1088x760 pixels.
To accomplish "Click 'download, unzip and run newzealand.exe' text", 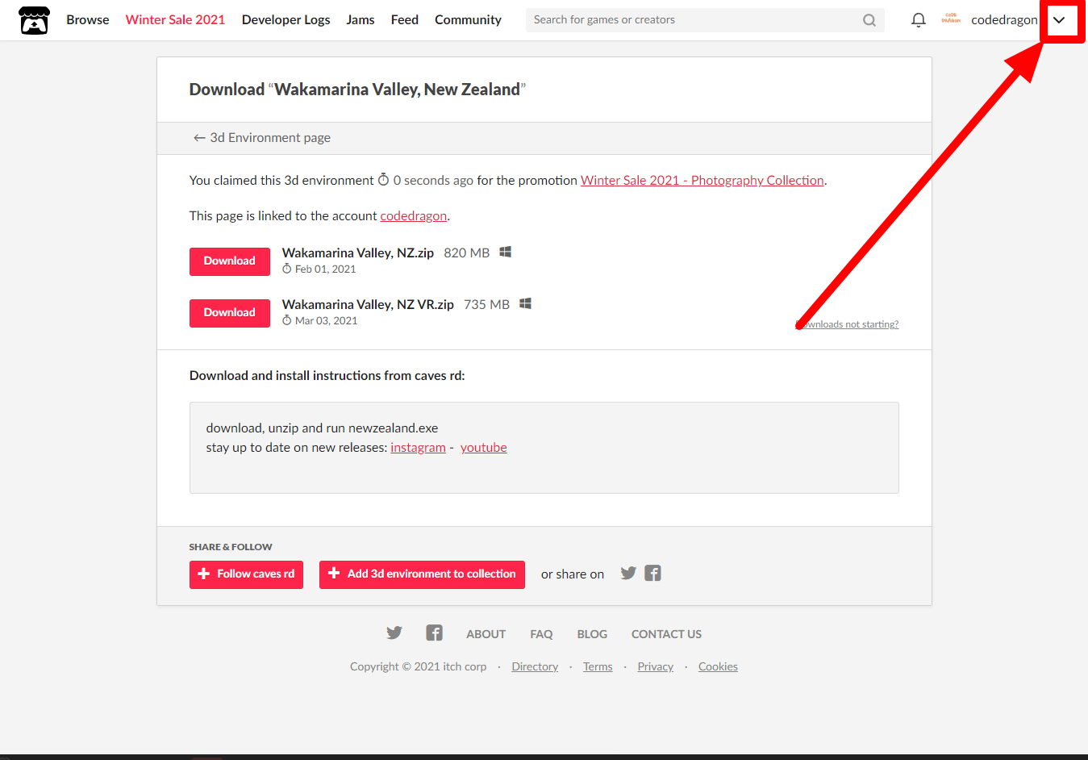I will tap(322, 428).
